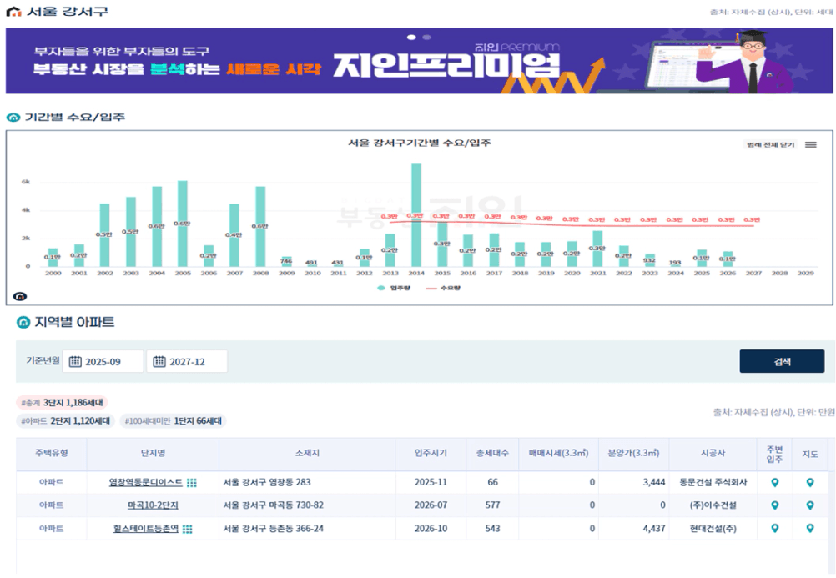
Task: Click move-in date 2026-07
Action: pyautogui.click(x=431, y=505)
